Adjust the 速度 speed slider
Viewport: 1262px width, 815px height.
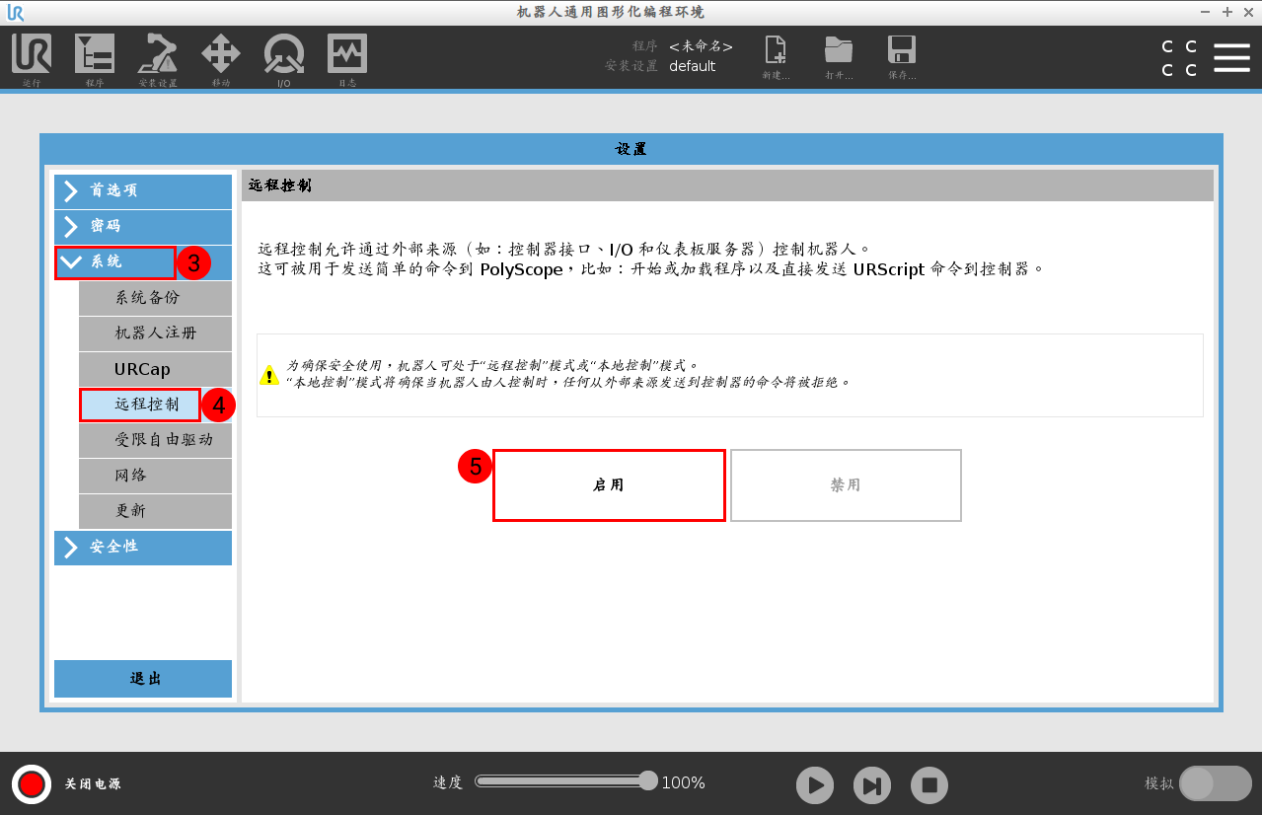(x=563, y=779)
